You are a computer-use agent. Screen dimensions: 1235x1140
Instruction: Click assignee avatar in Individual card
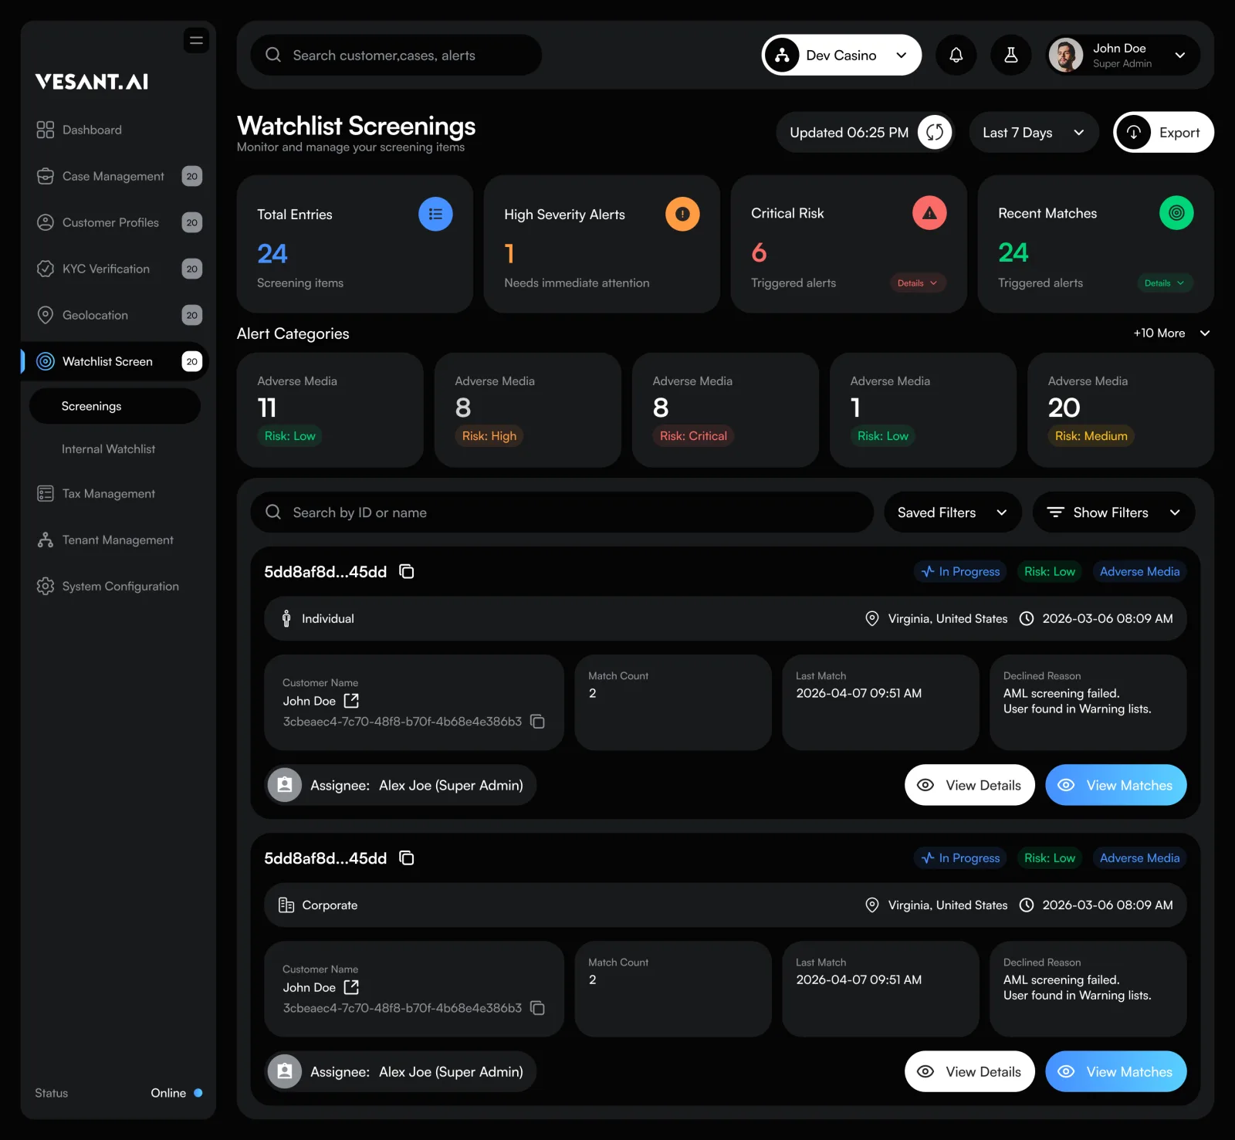pyautogui.click(x=284, y=784)
